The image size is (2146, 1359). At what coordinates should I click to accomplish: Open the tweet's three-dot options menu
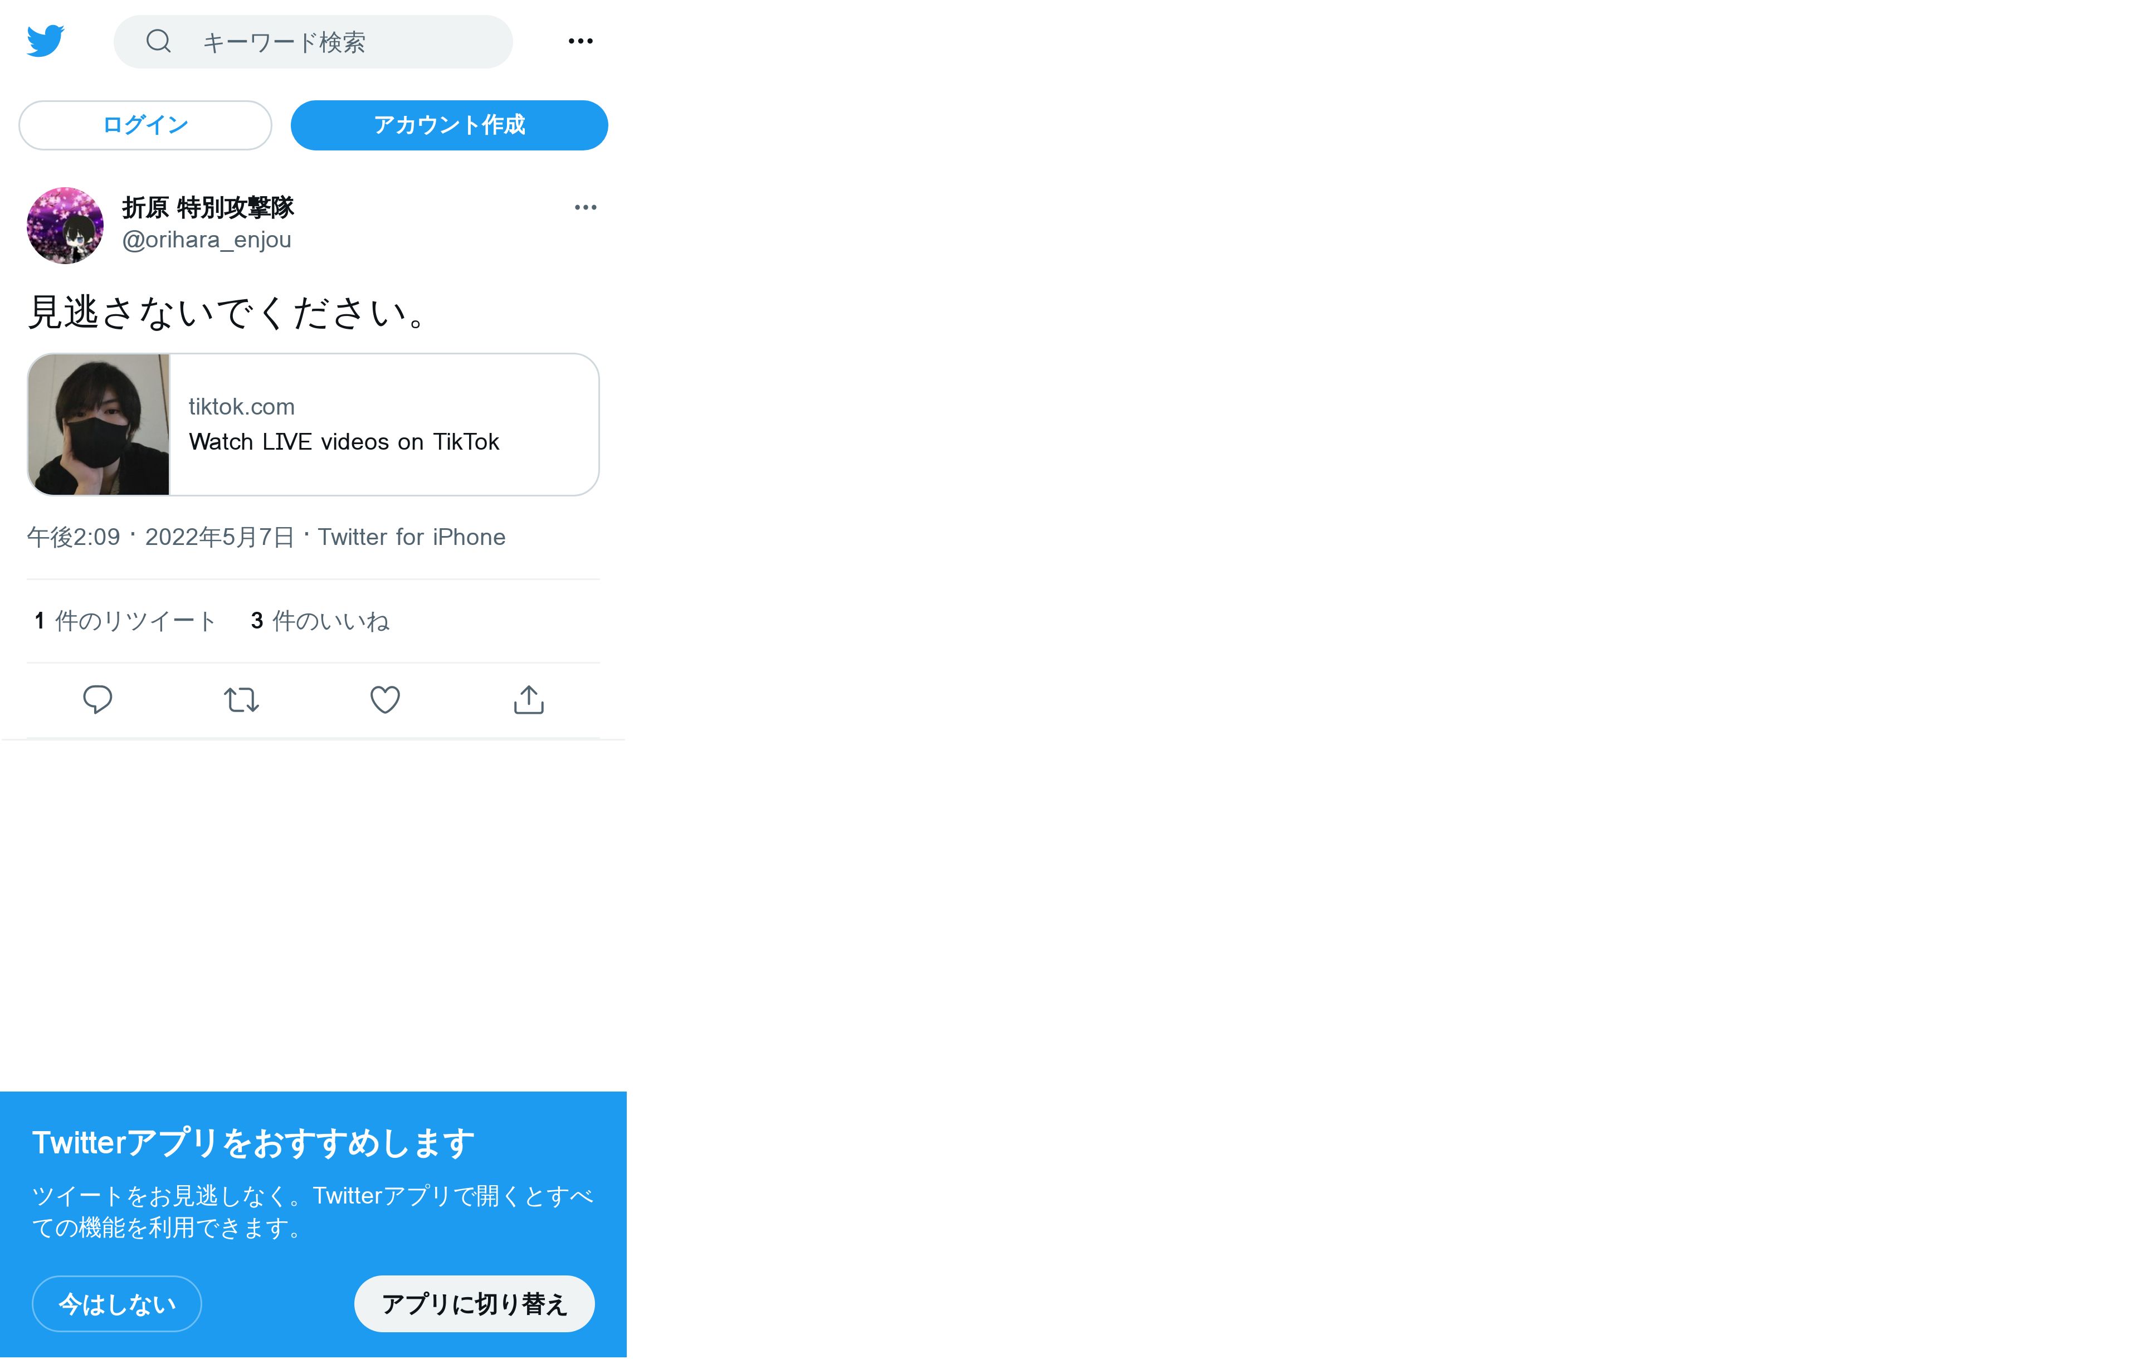click(586, 208)
